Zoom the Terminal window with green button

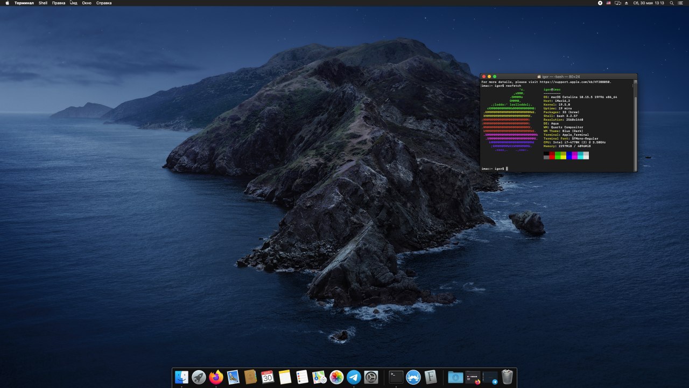pyautogui.click(x=495, y=77)
